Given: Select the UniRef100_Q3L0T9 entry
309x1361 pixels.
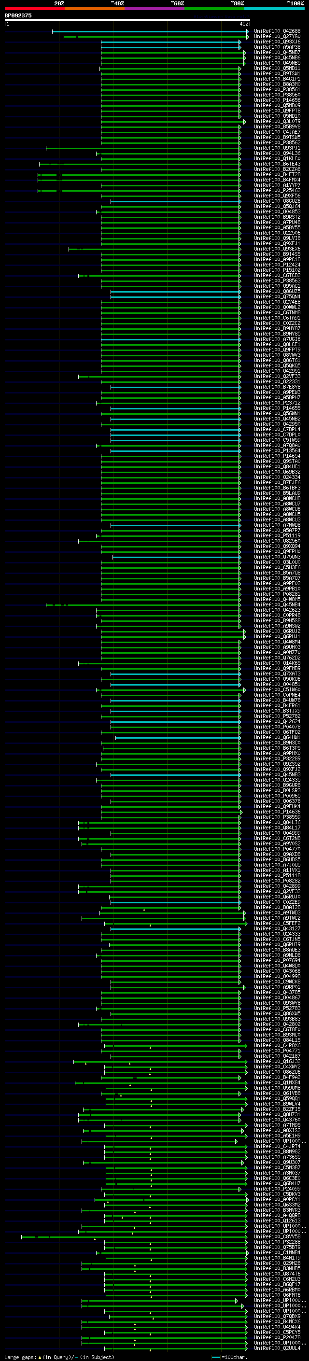Looking at the screenshot, I should tap(277, 122).
